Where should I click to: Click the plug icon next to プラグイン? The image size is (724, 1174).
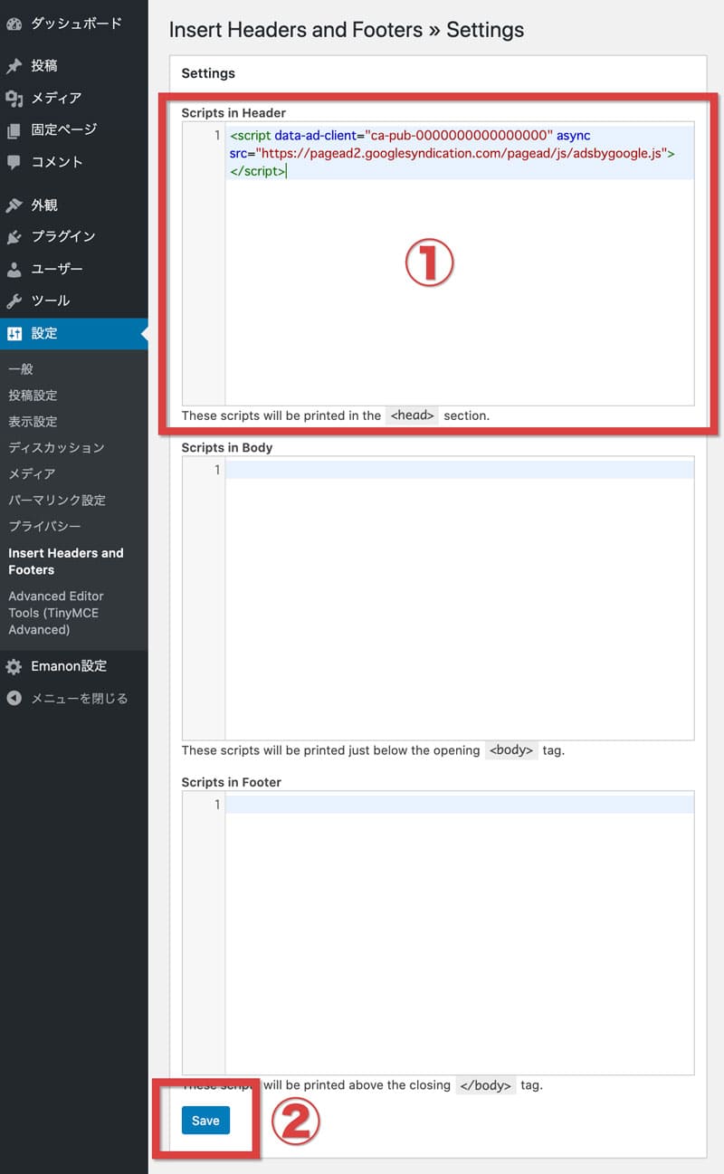pyautogui.click(x=14, y=237)
